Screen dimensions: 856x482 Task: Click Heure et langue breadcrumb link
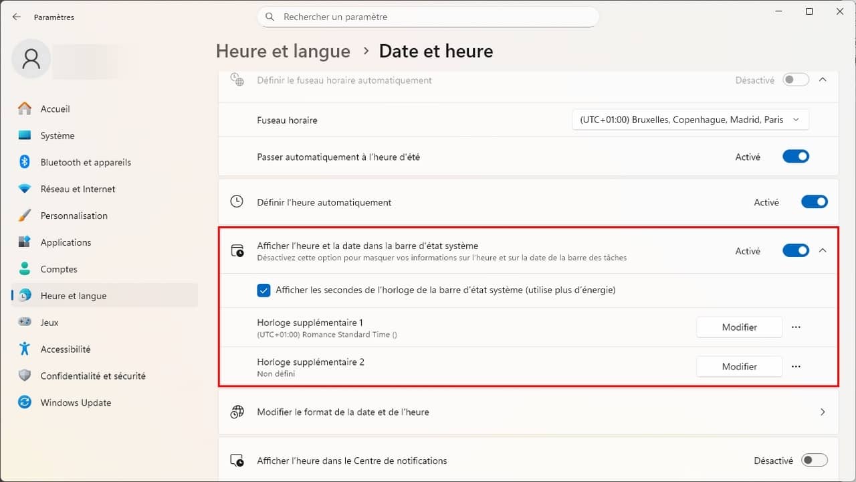pos(283,52)
